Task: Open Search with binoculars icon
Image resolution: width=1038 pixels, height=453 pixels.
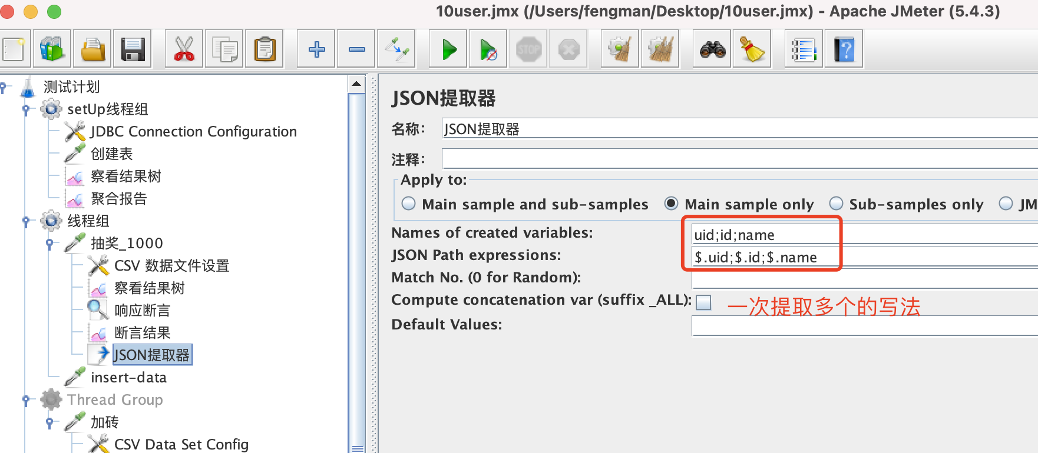Action: pos(712,49)
